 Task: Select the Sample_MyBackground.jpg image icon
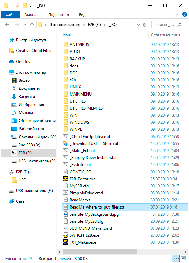[66, 214]
